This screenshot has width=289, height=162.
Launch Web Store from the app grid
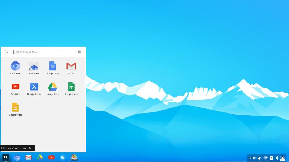[34, 66]
